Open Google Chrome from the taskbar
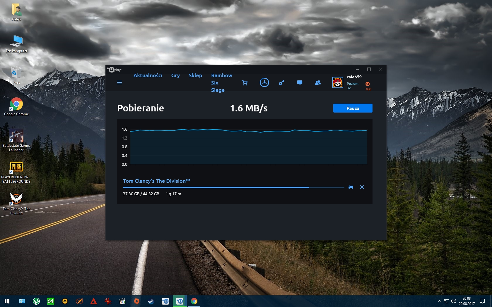Viewport: 492px width, 307px height. point(194,301)
